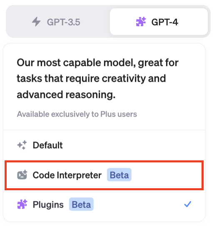This screenshot has height=226, width=214.
Task: Click the Beta badge beside Plugins
Action: [81, 204]
